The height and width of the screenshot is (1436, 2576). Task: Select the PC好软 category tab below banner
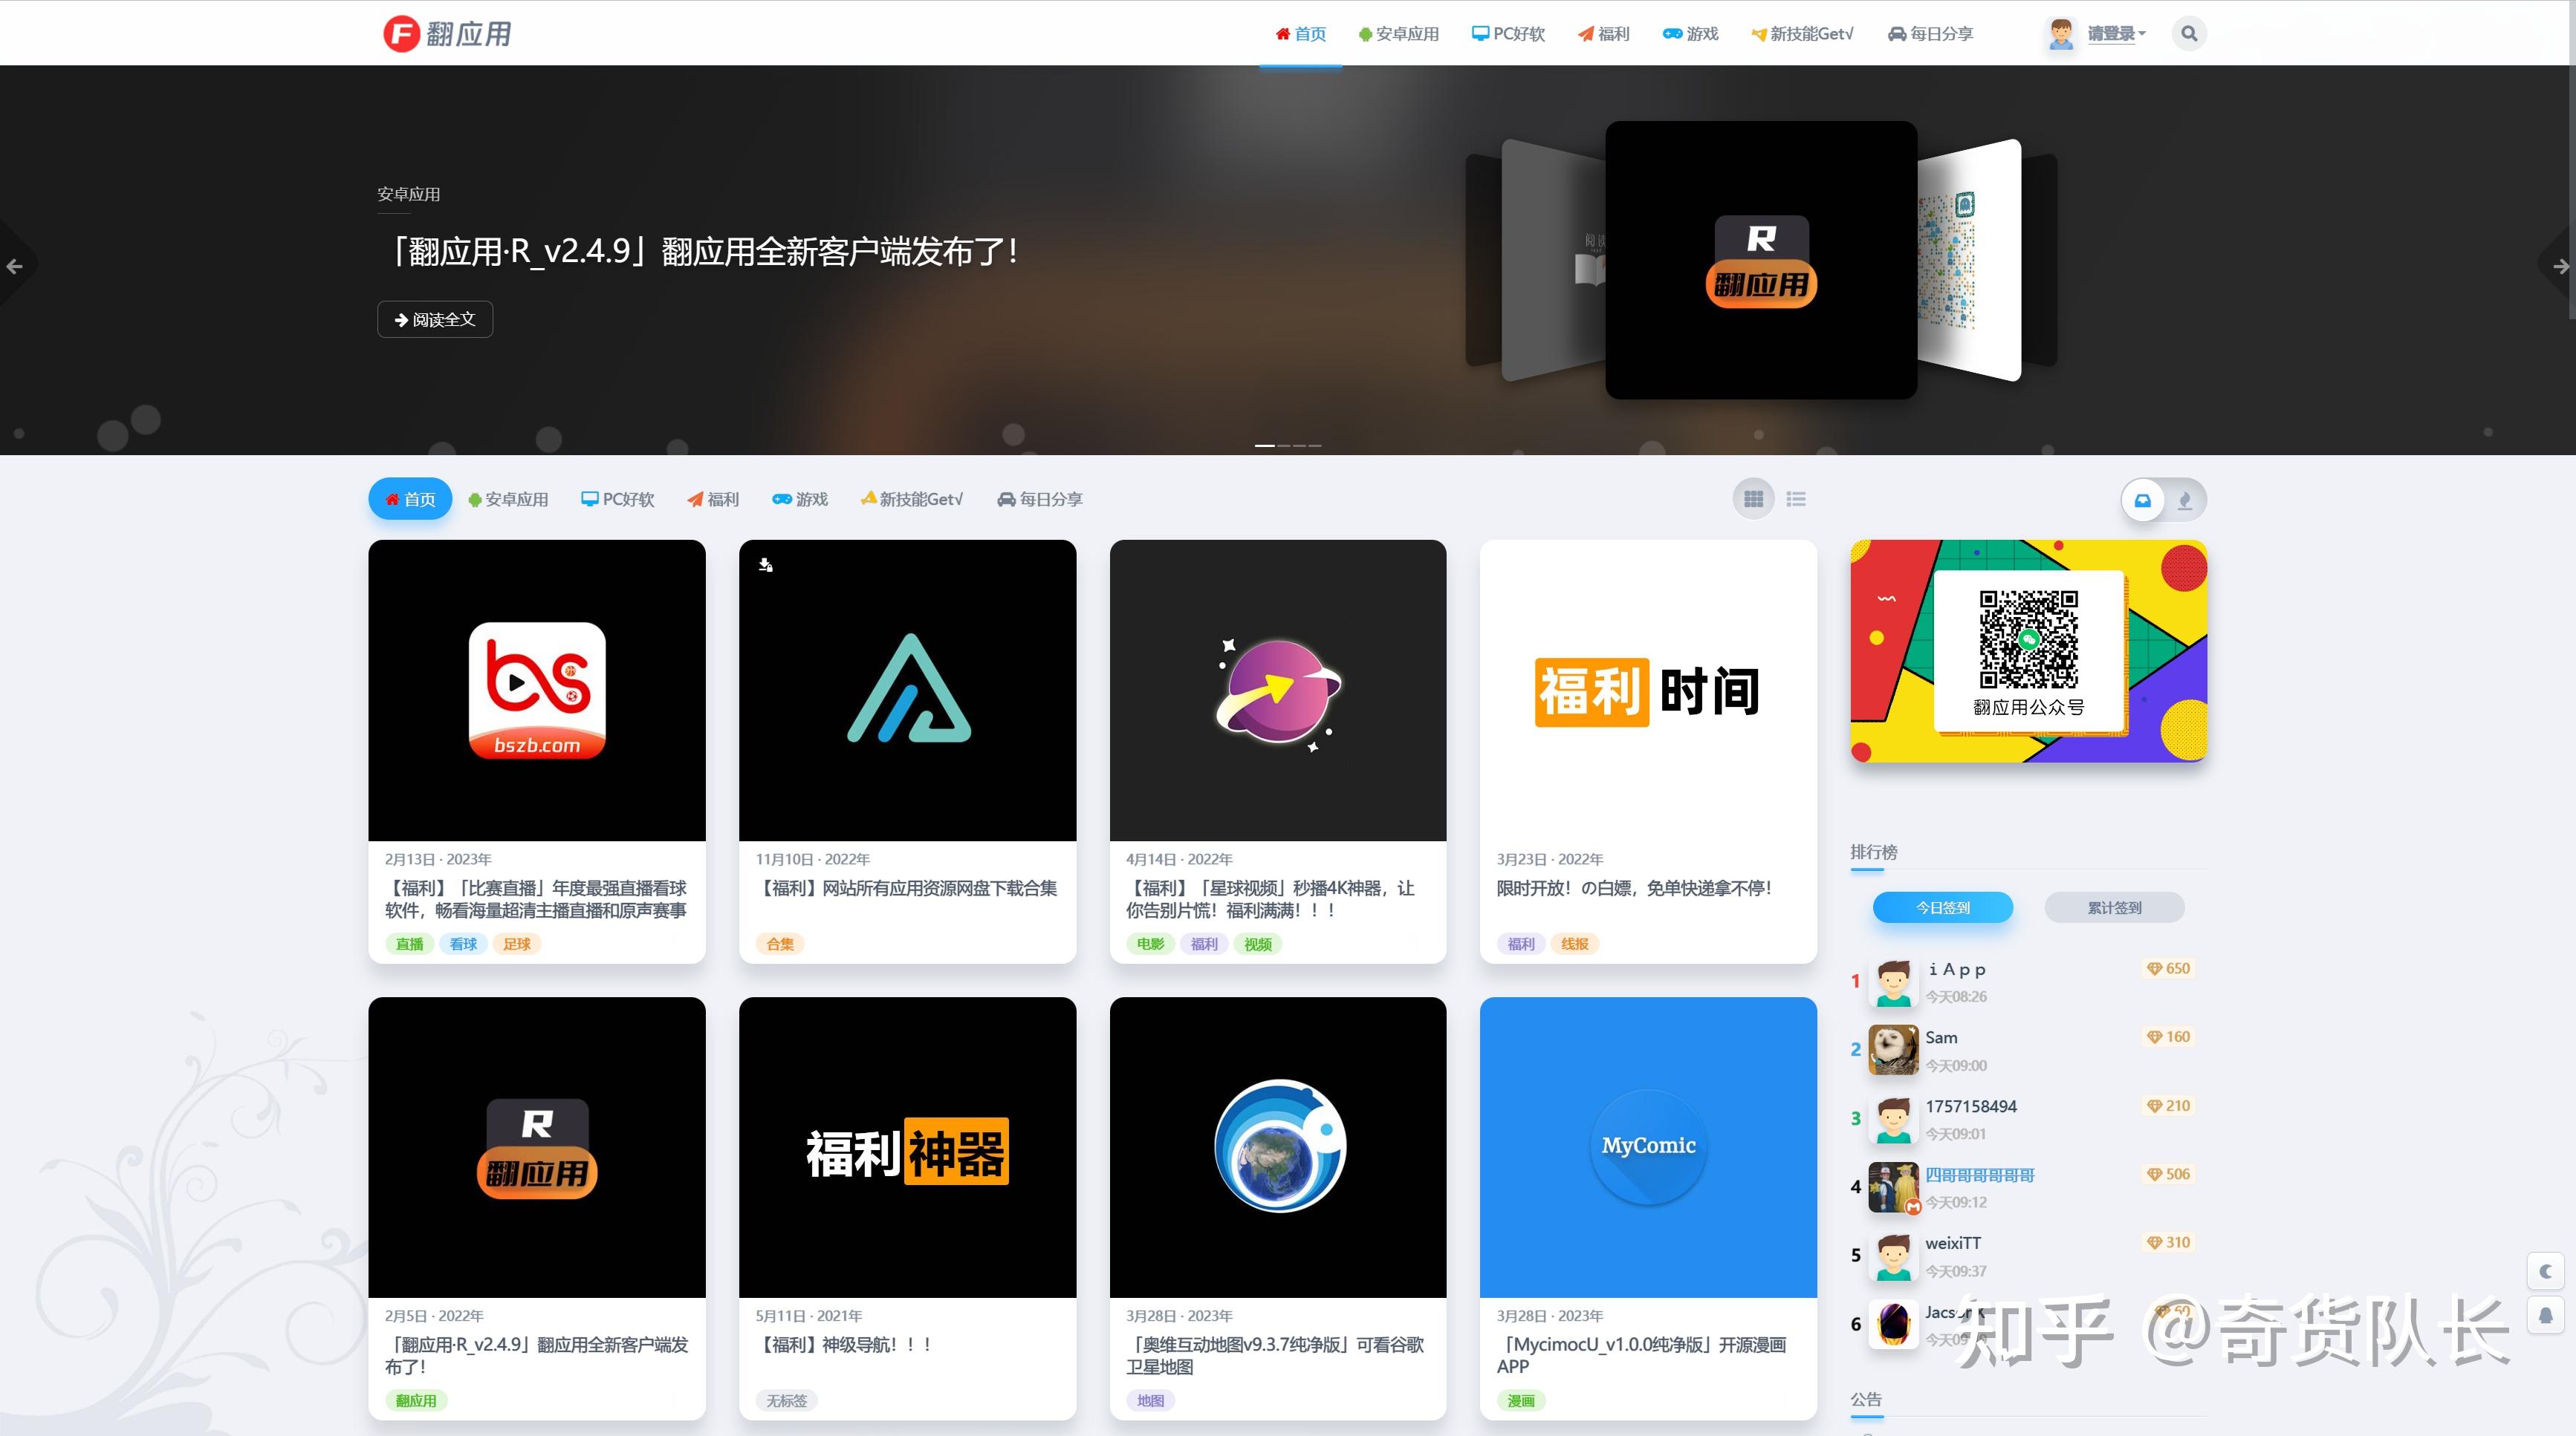point(618,500)
